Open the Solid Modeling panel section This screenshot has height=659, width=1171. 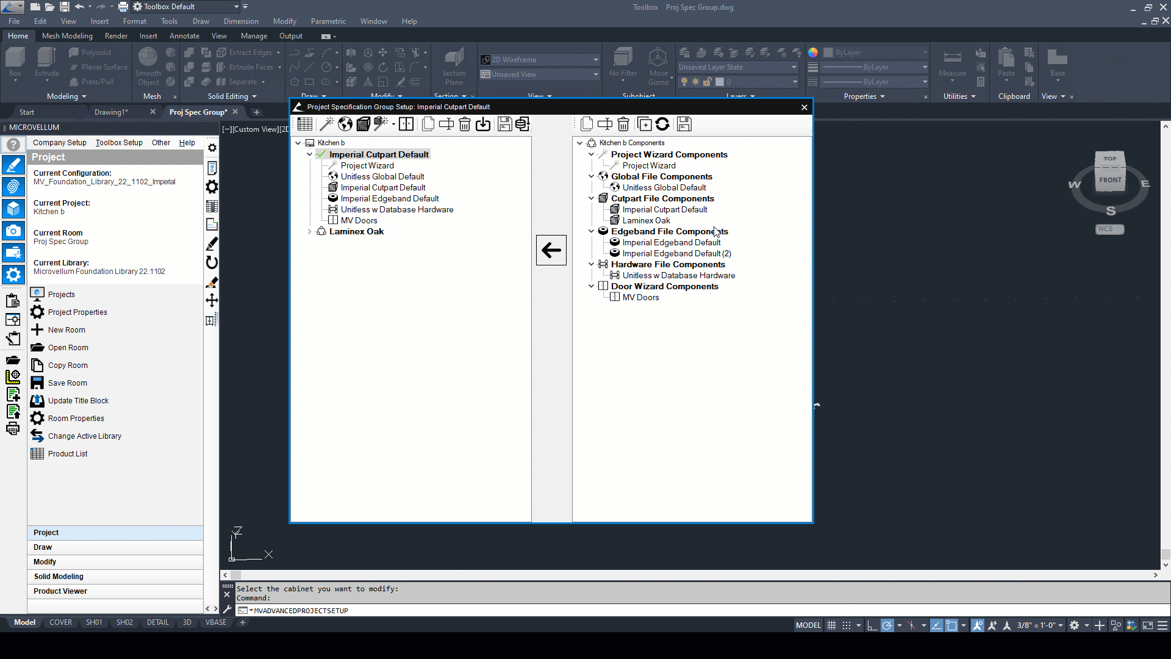pyautogui.click(x=59, y=577)
